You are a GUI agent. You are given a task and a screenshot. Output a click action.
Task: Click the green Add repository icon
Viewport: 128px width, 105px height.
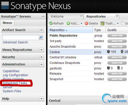[x=68, y=23]
